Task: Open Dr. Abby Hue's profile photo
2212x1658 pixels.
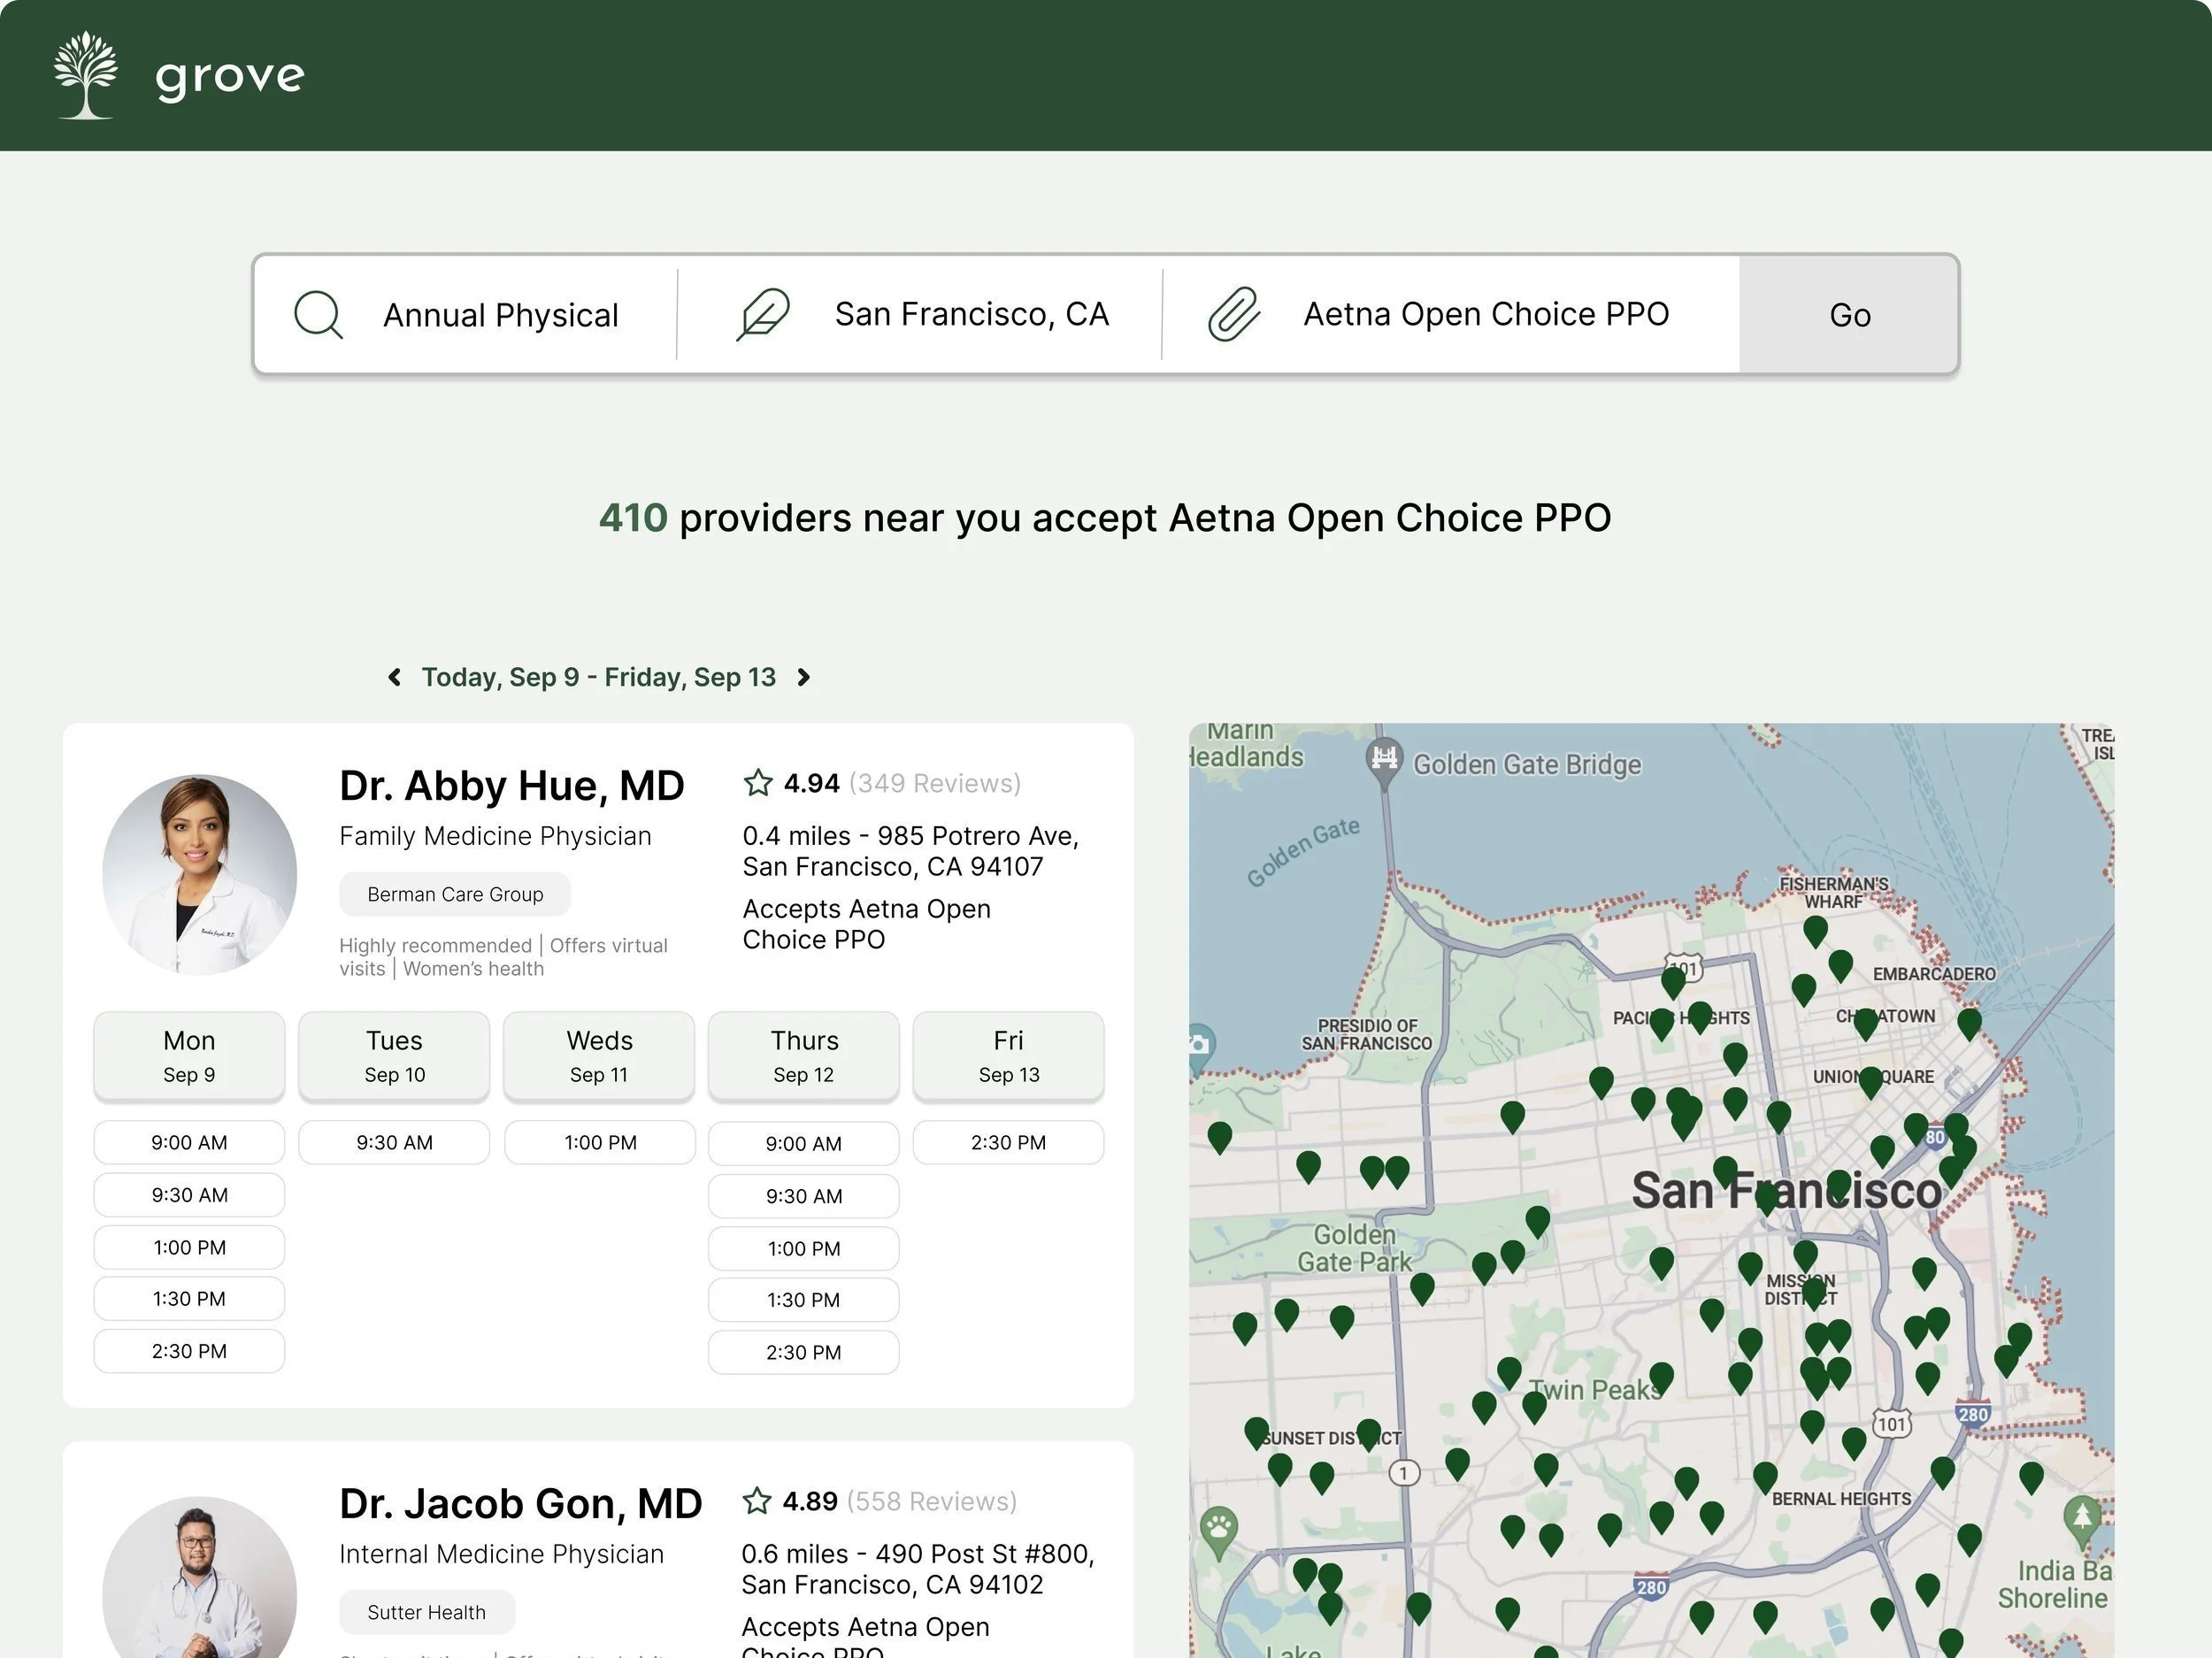Action: click(x=200, y=874)
